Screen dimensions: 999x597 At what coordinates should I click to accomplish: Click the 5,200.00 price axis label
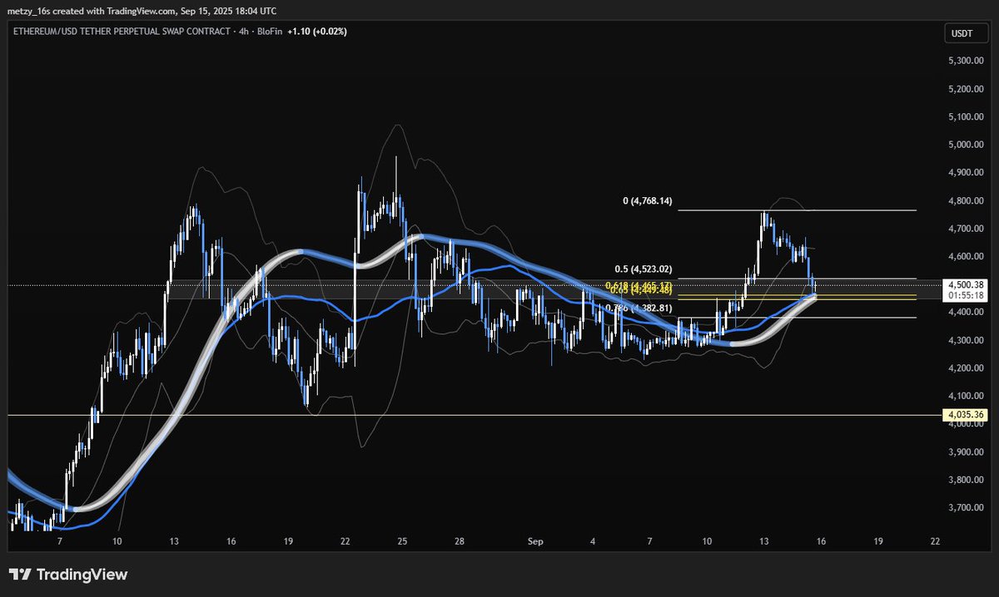point(966,89)
